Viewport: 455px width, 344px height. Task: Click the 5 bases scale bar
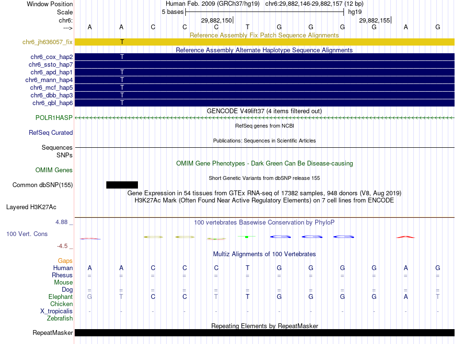pos(265,12)
